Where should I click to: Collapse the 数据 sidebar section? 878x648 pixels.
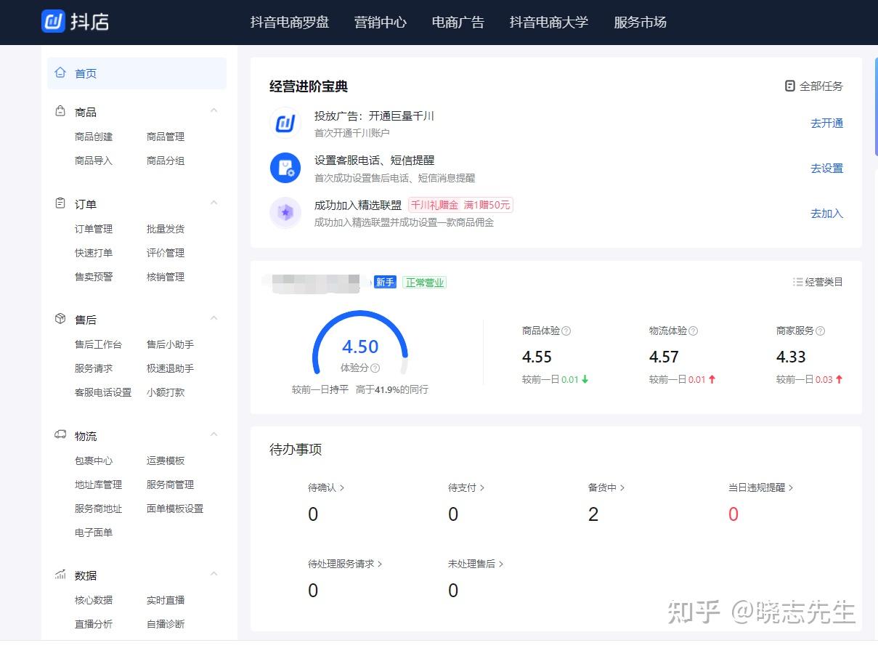pyautogui.click(x=214, y=574)
